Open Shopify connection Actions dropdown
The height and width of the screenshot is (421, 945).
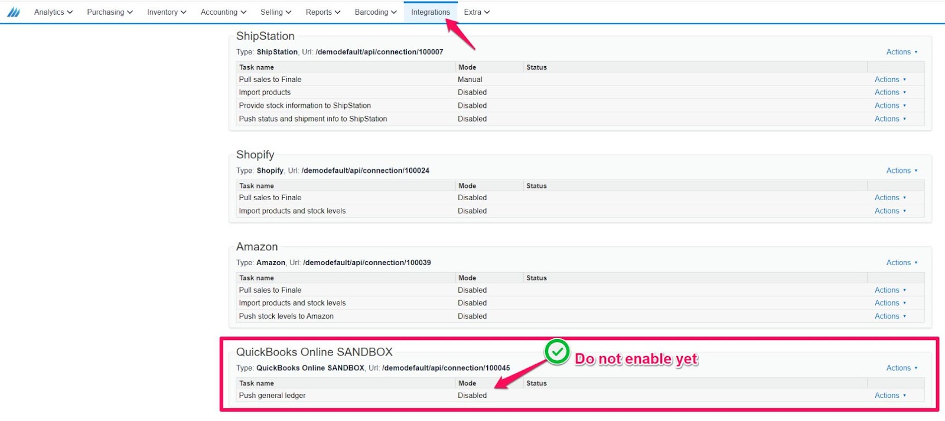click(902, 171)
